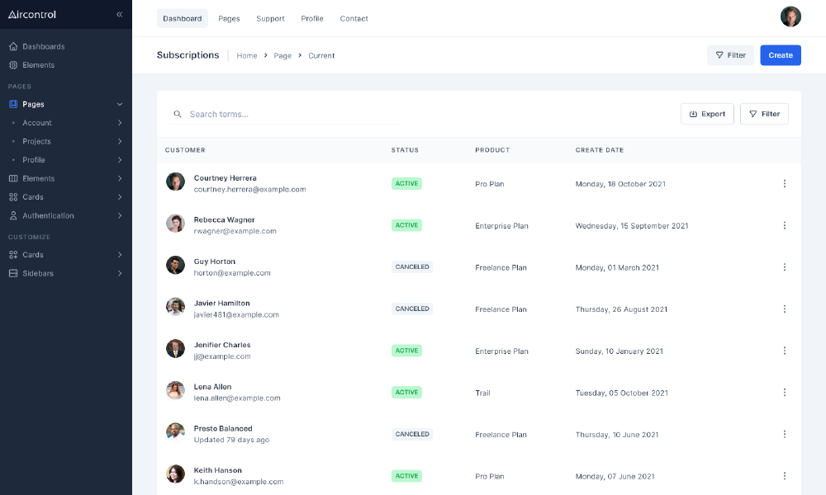Expand the Account submenu
826x495 pixels.
[120, 123]
